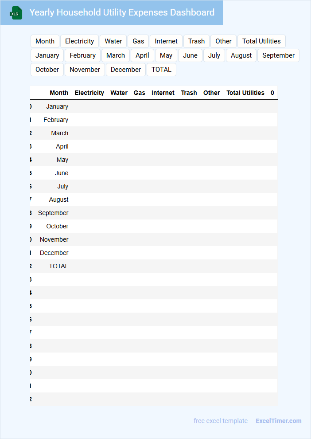Viewport: 311px width, 439px height.
Task: Click the July tag button
Action: click(214, 55)
